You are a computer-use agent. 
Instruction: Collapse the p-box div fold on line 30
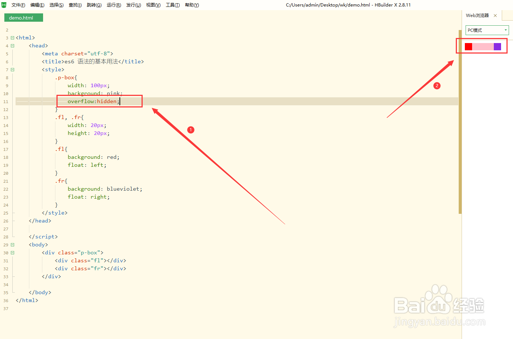tap(12, 253)
